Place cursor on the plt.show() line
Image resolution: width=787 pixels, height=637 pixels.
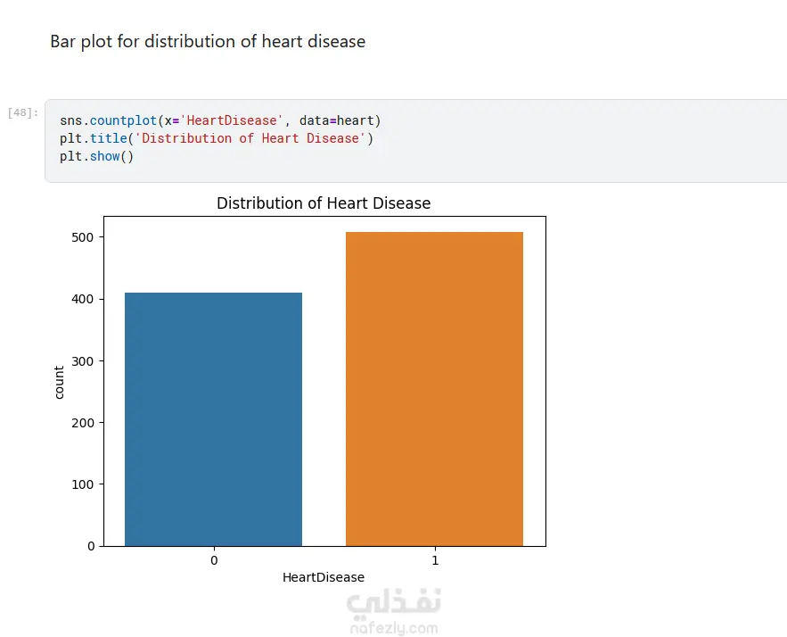[x=96, y=156]
